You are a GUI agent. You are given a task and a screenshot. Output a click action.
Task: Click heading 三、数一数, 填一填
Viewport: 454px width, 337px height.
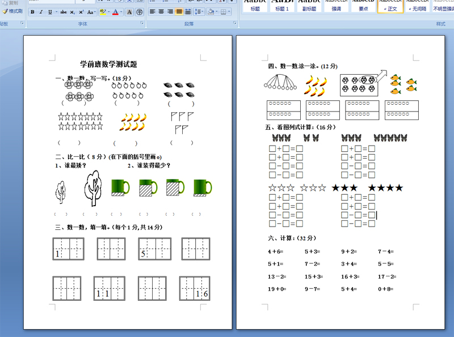click(109, 228)
